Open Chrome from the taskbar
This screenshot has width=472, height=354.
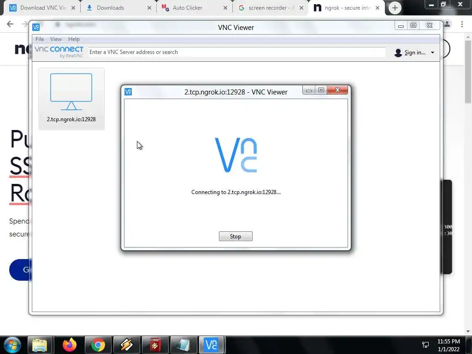pyautogui.click(x=98, y=345)
